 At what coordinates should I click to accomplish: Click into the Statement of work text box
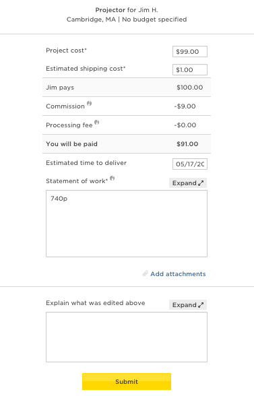127,224
